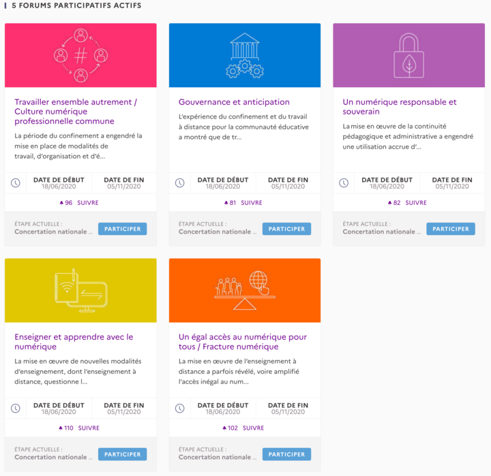Image resolution: width=491 pixels, height=476 pixels.
Task: Click the pink collaboration hashtag icon banner
Action: click(x=80, y=55)
